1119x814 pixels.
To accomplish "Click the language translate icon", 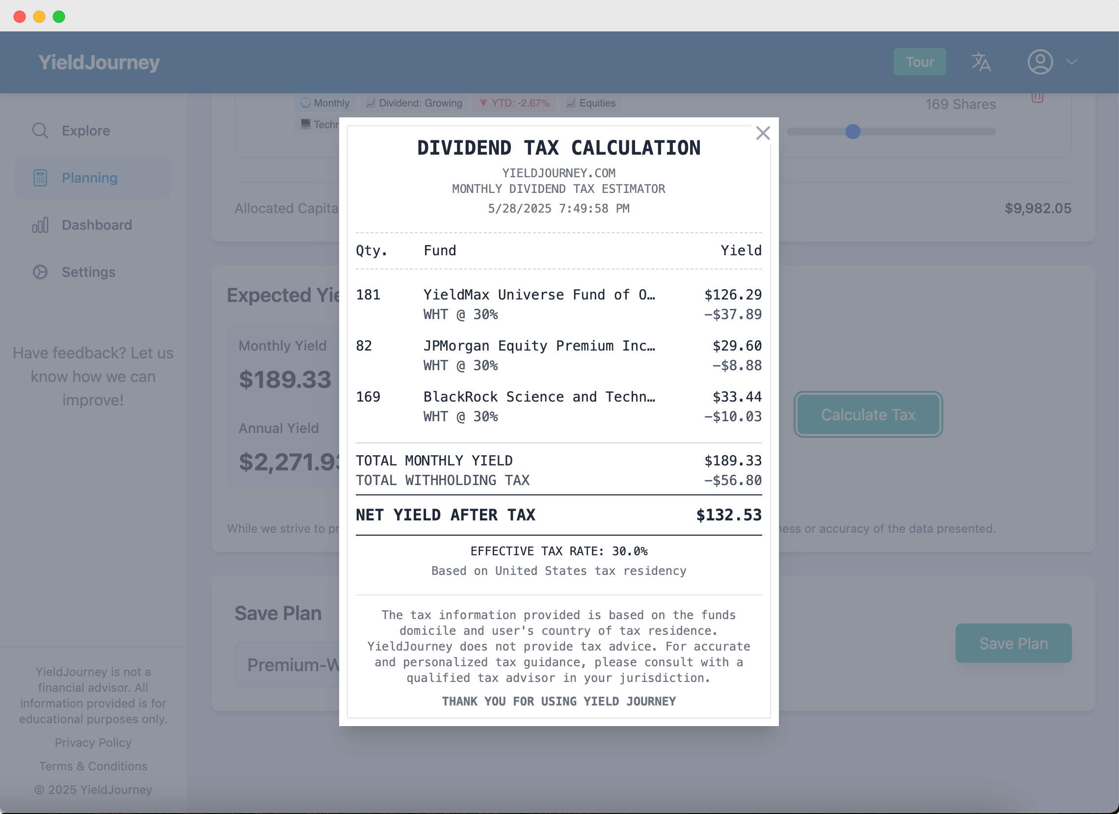I will tap(981, 62).
